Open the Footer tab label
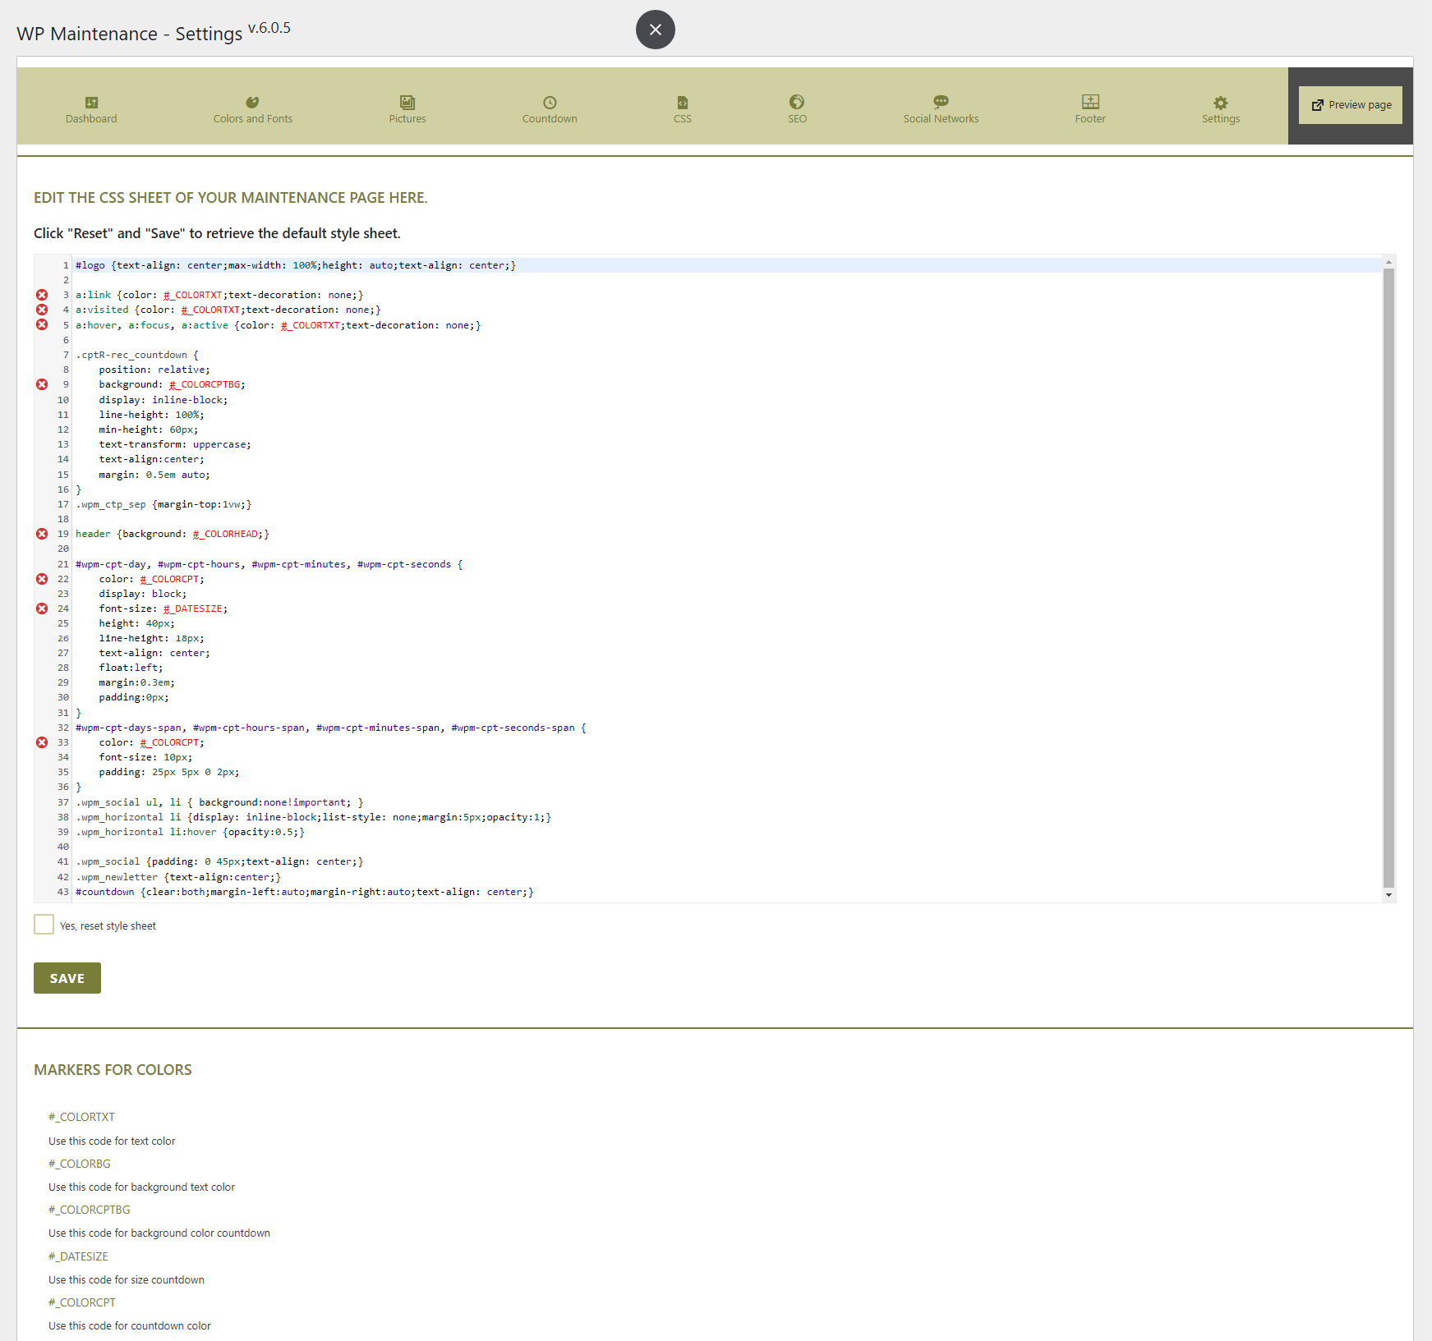 pyautogui.click(x=1090, y=119)
